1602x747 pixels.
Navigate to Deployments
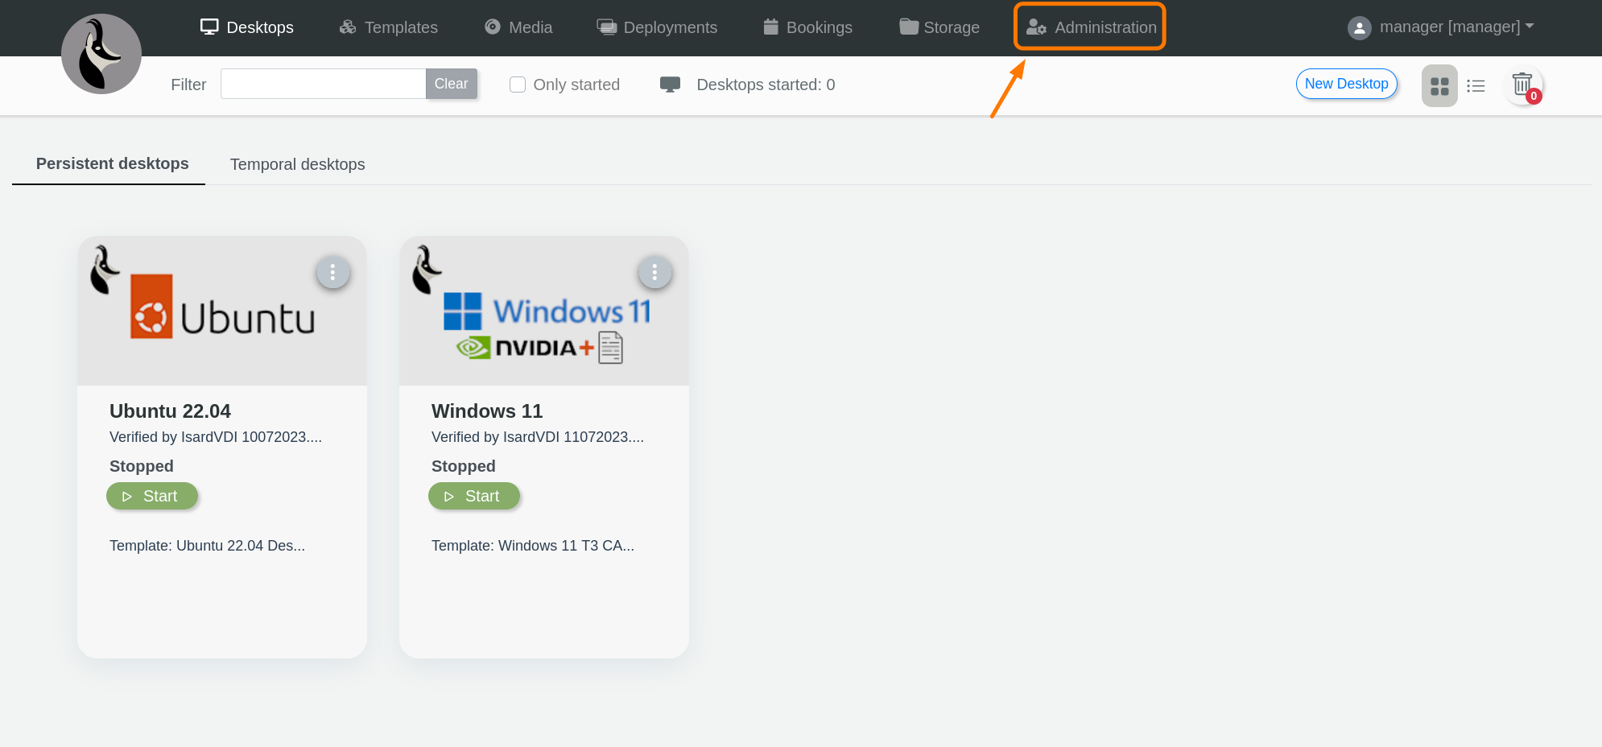657,27
